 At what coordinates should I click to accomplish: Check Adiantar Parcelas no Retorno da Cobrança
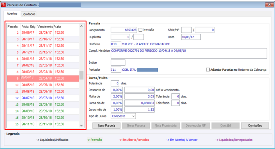[208, 70]
